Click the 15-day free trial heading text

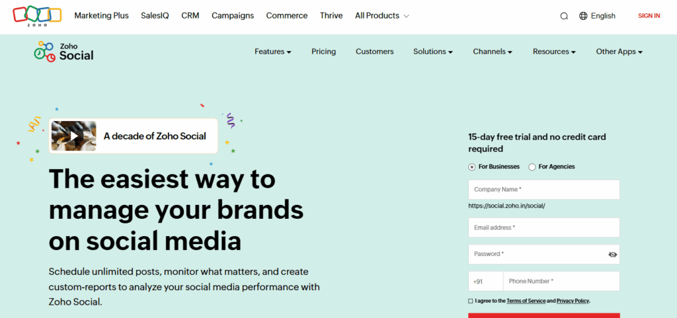[x=537, y=143]
